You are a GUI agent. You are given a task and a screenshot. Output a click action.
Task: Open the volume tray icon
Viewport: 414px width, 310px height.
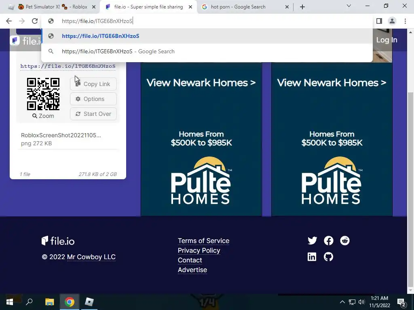(x=361, y=302)
